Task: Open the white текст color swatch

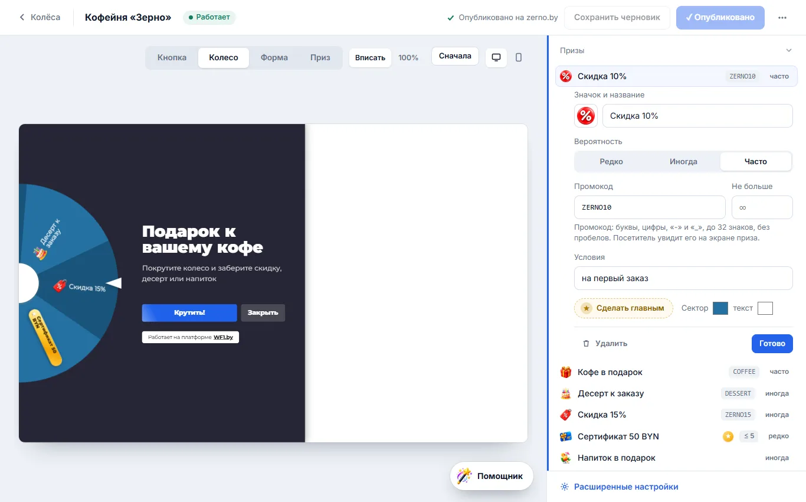Action: [765, 308]
